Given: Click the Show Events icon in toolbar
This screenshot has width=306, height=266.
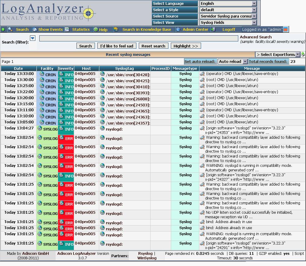Looking at the screenshot, I should [x=35, y=29].
